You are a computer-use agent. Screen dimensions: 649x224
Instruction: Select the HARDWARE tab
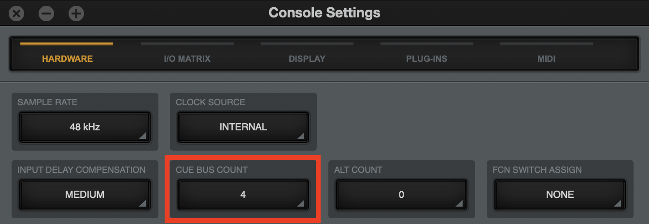[67, 59]
